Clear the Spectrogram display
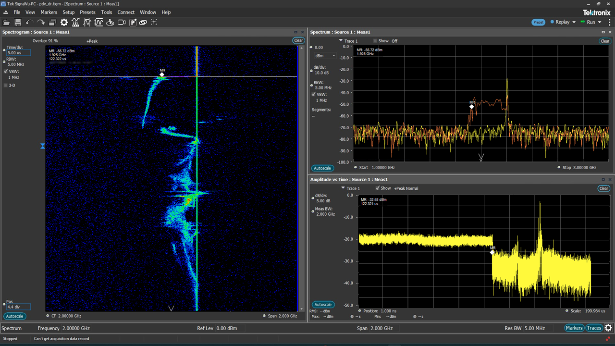This screenshot has height=346, width=615. (298, 40)
